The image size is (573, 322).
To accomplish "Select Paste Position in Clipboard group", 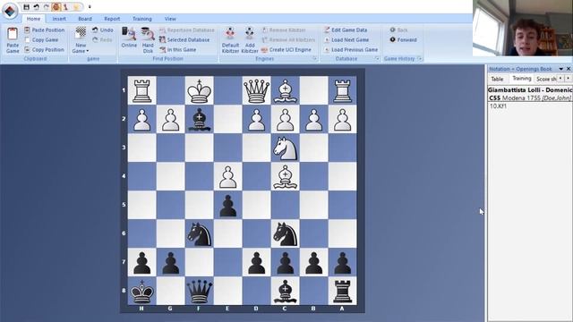I will (x=44, y=30).
